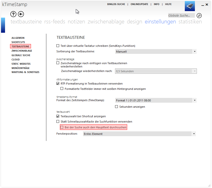The width and height of the screenshot is (212, 188).
Task: Check Bei der Suche auch Haupttext durchsuchen
Action: (62, 127)
